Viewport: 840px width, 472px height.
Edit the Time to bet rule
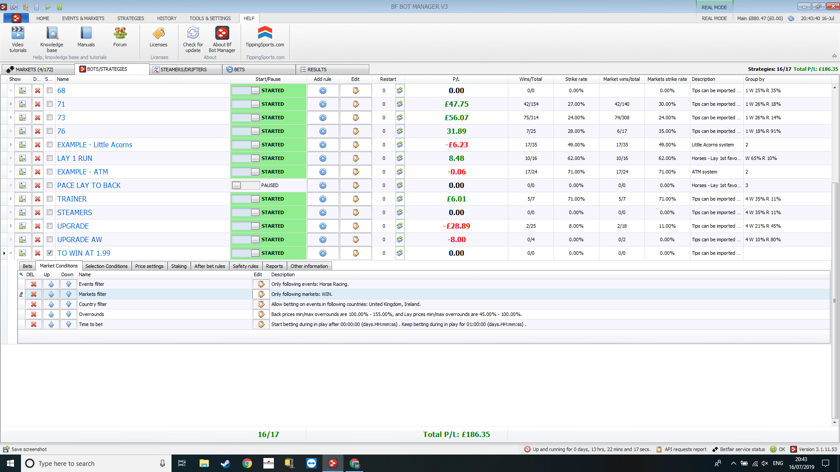coord(261,324)
